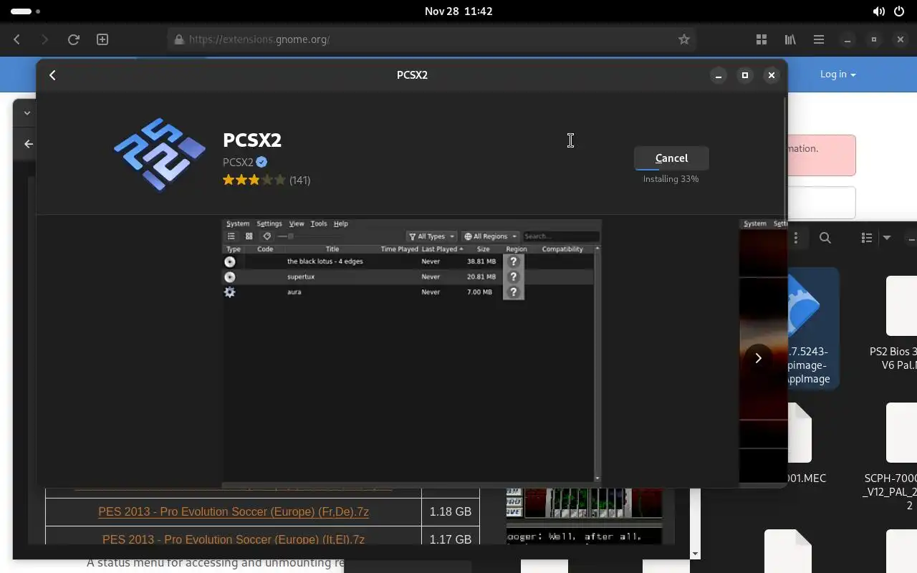Open PES 2013 (Fr,De).7z link
This screenshot has width=917, height=573.
(234, 511)
